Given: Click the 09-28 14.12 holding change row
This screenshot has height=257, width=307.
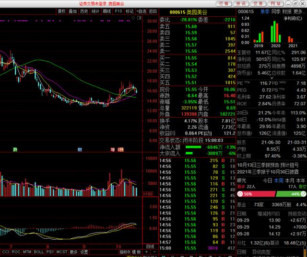Looking at the screenshot, I should tap(272, 234).
